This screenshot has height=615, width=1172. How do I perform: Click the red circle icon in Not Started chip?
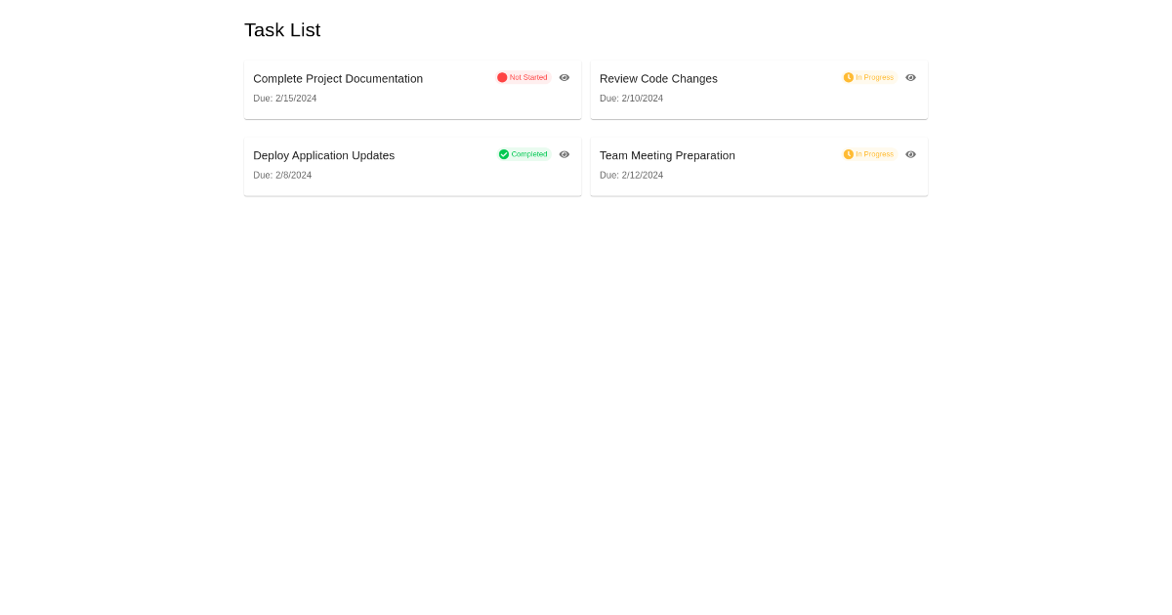[502, 77]
